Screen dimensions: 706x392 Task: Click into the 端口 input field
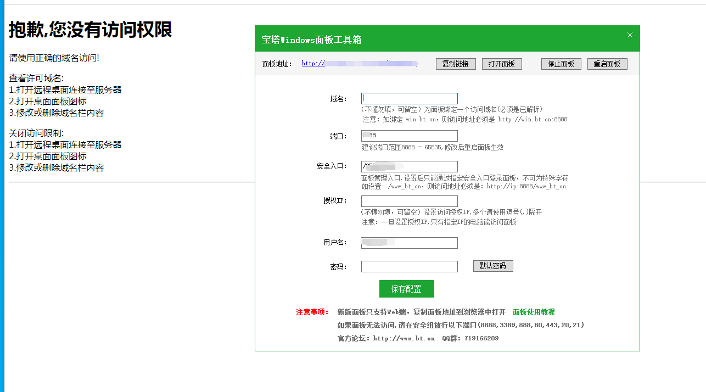coord(410,136)
